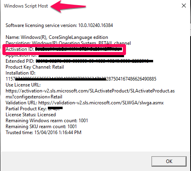The image size is (191, 171).
Task: Click the Partial Product Key label
Action: (26, 109)
